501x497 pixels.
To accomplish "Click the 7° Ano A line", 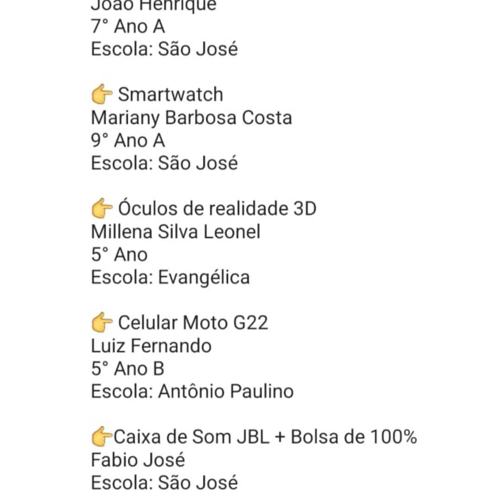I will click(x=128, y=26).
